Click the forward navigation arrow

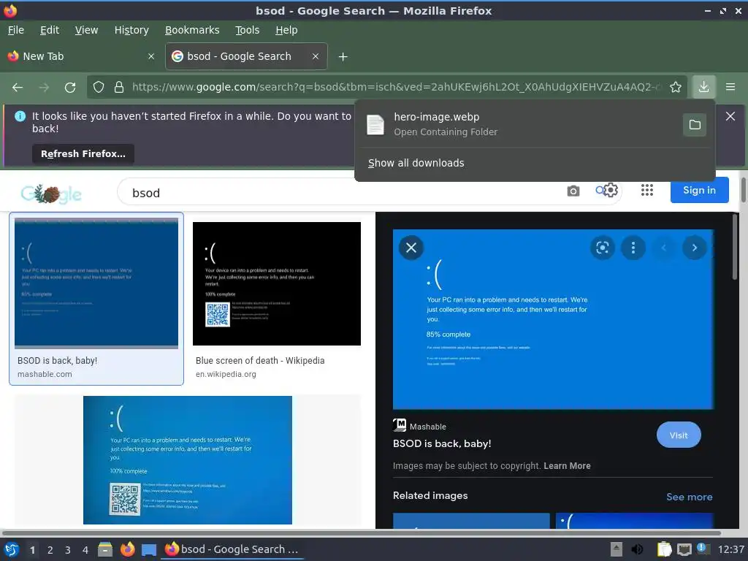[x=44, y=88]
